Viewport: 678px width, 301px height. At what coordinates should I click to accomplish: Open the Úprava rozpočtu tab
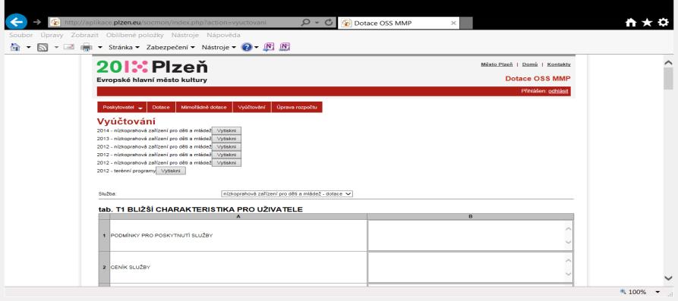coord(297,107)
